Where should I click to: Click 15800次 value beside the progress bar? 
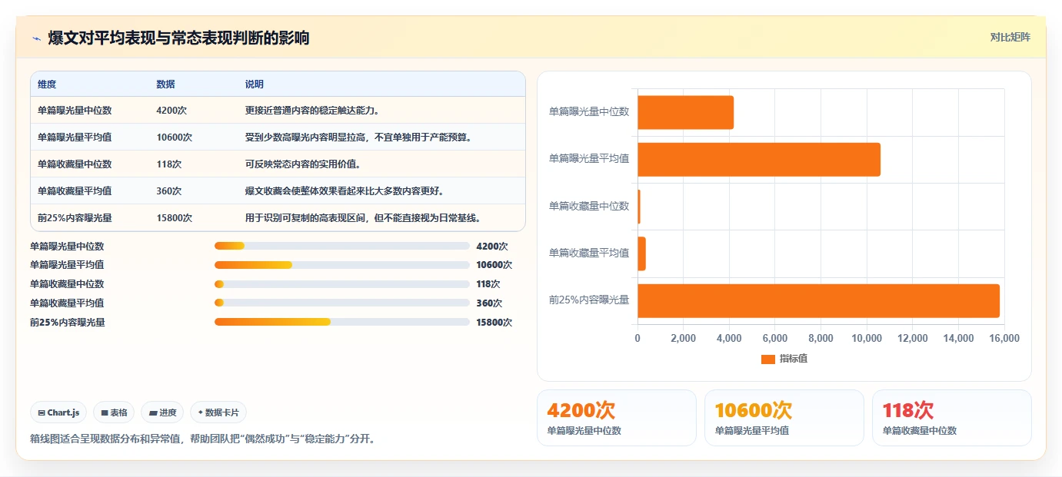tap(494, 322)
